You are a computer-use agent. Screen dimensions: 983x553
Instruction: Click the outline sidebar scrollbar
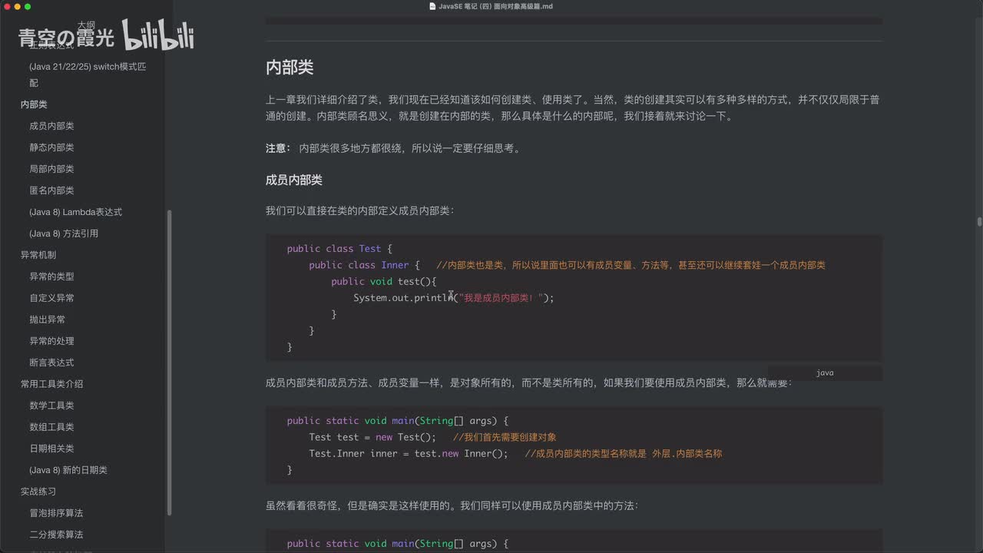tap(169, 363)
